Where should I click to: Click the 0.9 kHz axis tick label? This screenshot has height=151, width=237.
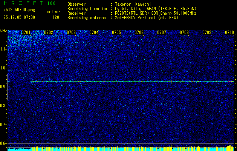[x=3, y=87]
